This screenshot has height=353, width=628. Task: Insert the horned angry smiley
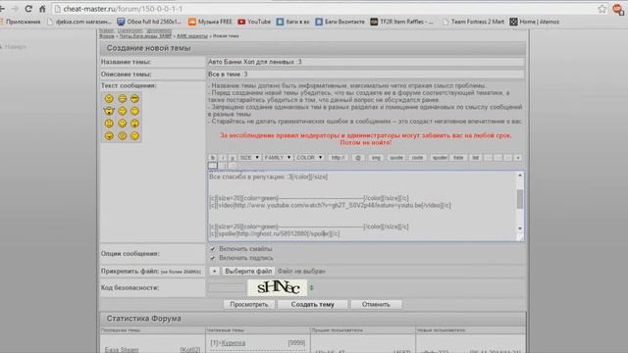[x=109, y=111]
